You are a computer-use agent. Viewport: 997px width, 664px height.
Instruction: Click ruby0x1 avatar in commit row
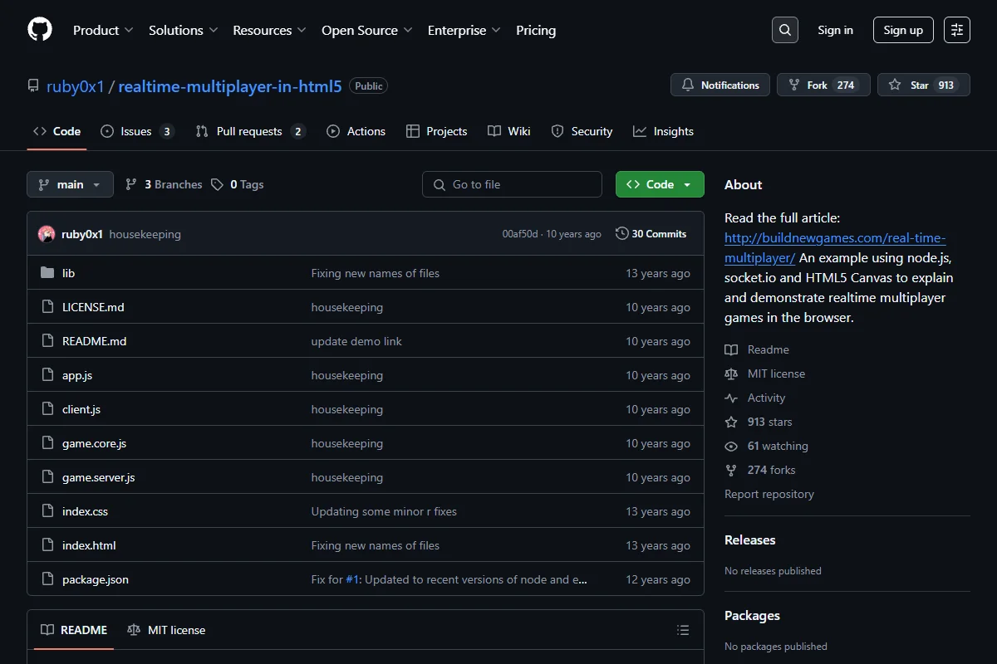click(x=47, y=234)
